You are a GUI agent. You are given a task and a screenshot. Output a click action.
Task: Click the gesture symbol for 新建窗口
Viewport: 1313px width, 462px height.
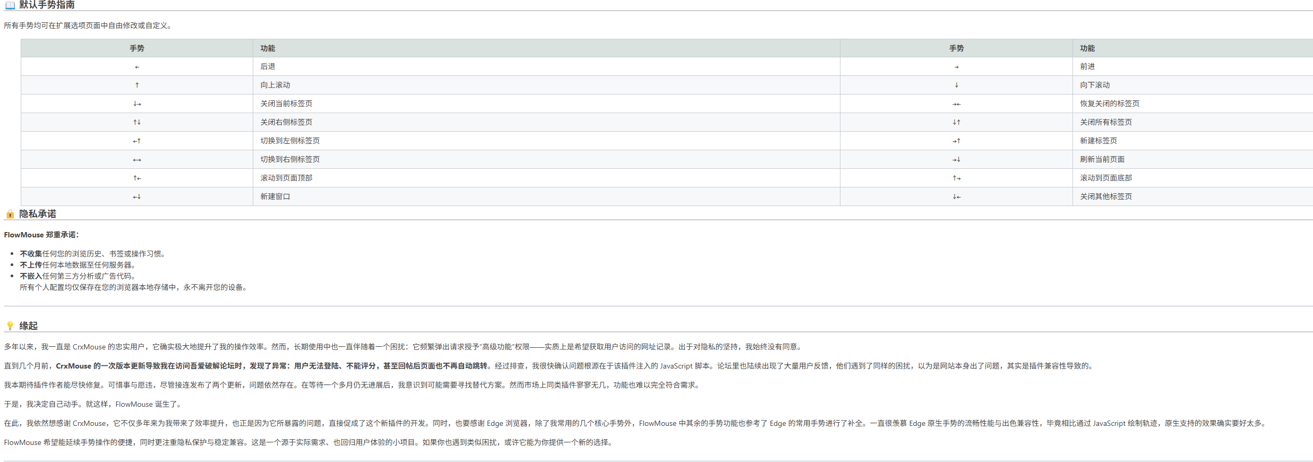(137, 197)
